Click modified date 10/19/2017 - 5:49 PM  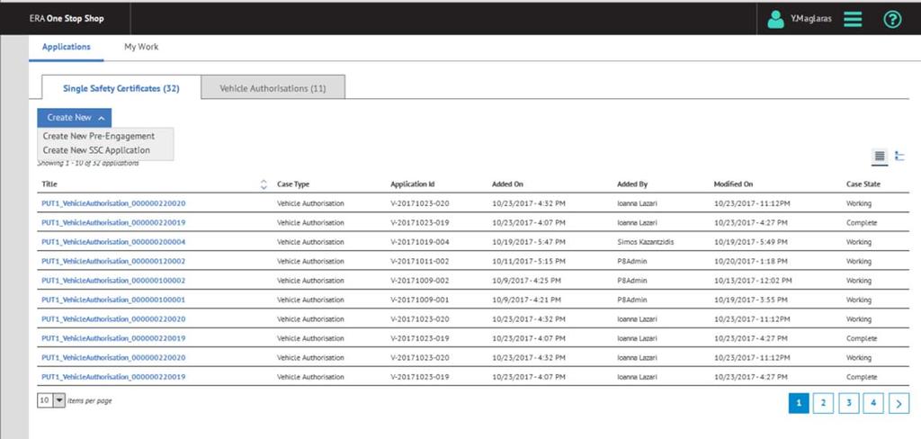tap(751, 242)
